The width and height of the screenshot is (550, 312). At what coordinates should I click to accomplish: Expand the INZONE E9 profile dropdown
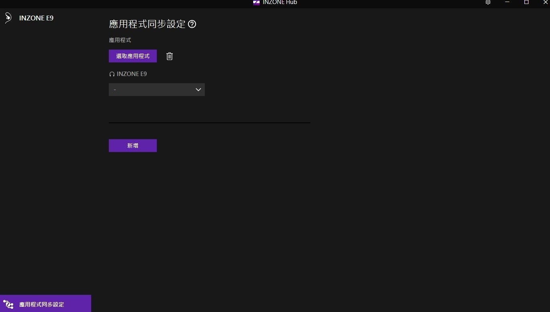[x=157, y=90]
